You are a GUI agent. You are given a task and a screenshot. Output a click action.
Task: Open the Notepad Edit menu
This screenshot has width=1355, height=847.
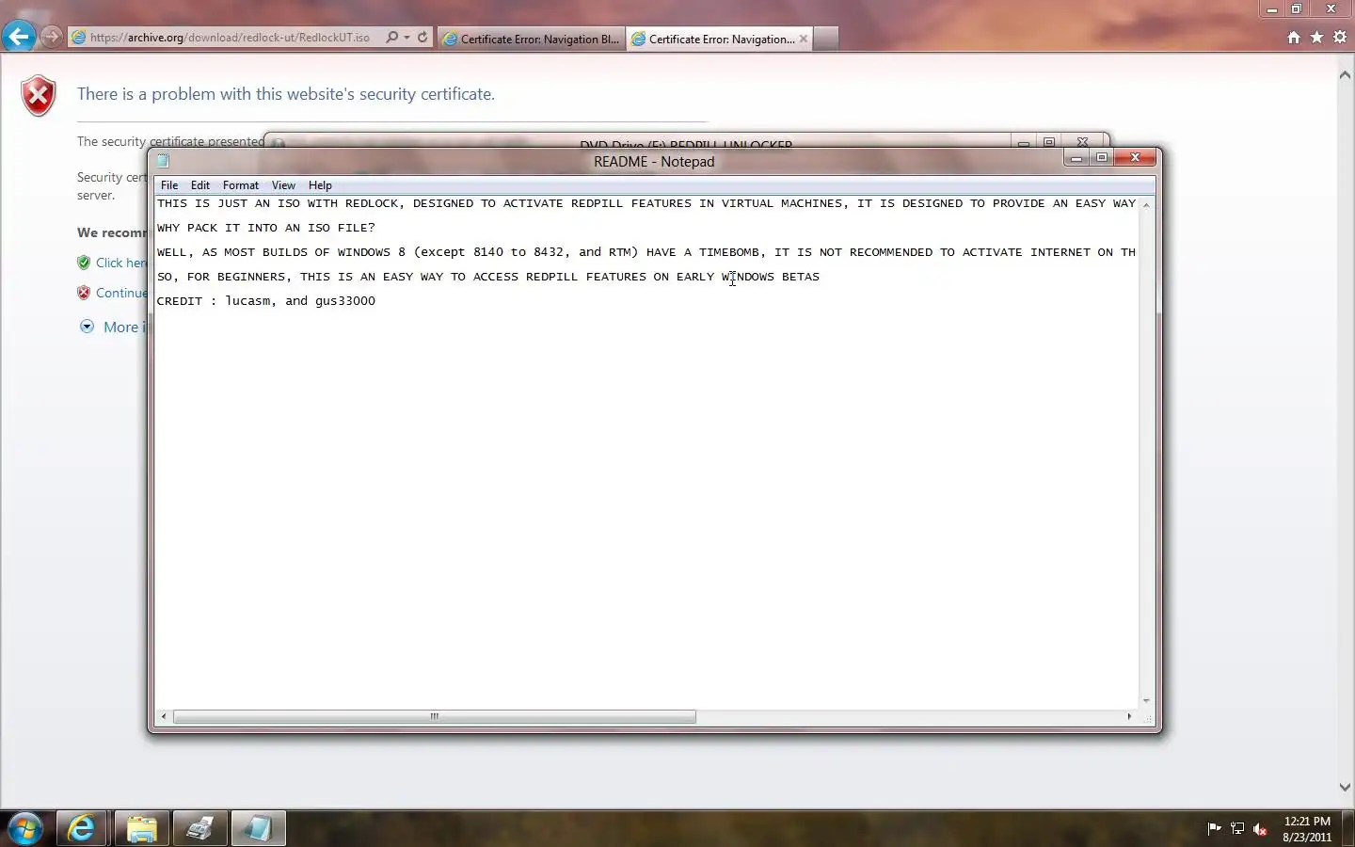200,185
